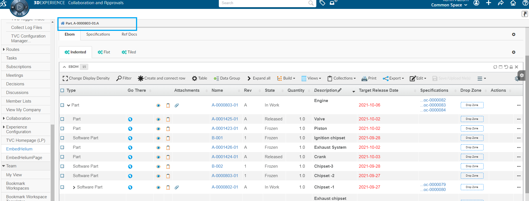Click paperclip attachment icon for A-0000803-01 Engine
Screen dimensions: 529x201
[x=177, y=105]
